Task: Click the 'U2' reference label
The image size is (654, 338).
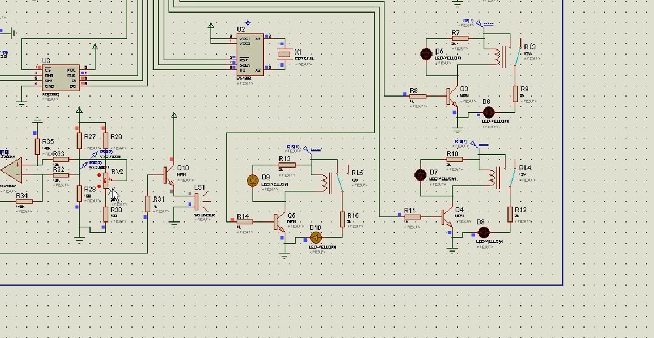Action: tap(241, 29)
